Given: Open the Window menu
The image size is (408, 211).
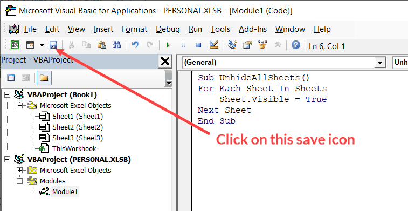Looking at the screenshot, I should click(x=290, y=29).
